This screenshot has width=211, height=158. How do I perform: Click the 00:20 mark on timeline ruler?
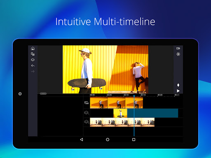point(160,95)
